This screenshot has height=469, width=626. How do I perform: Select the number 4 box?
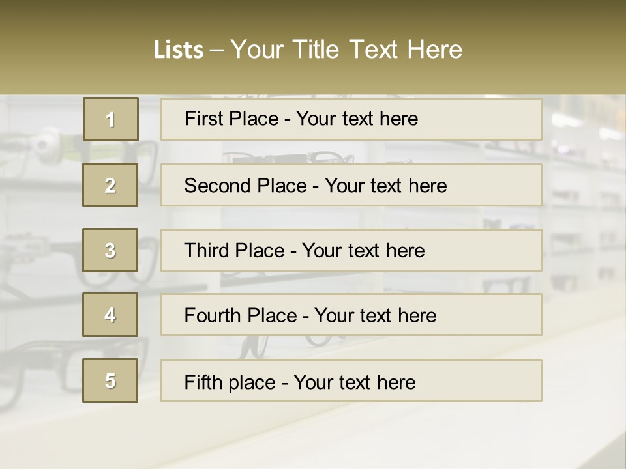[x=110, y=315]
